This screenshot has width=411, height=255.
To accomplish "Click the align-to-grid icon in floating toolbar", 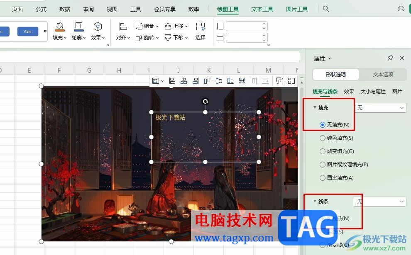I will (242, 80).
